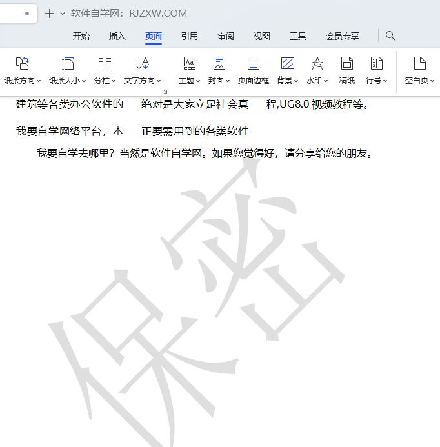This screenshot has height=447, width=440.
Task: Expand the theme (主题) dropdown arrow
Action: click(x=198, y=81)
